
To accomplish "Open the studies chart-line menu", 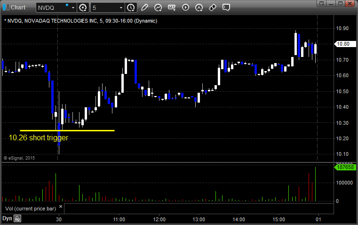I will tap(158, 8).
